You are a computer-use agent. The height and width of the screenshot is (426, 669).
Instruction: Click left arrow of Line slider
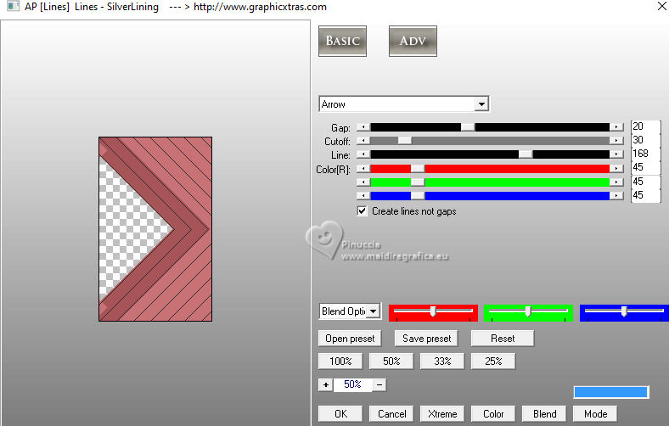click(x=363, y=154)
